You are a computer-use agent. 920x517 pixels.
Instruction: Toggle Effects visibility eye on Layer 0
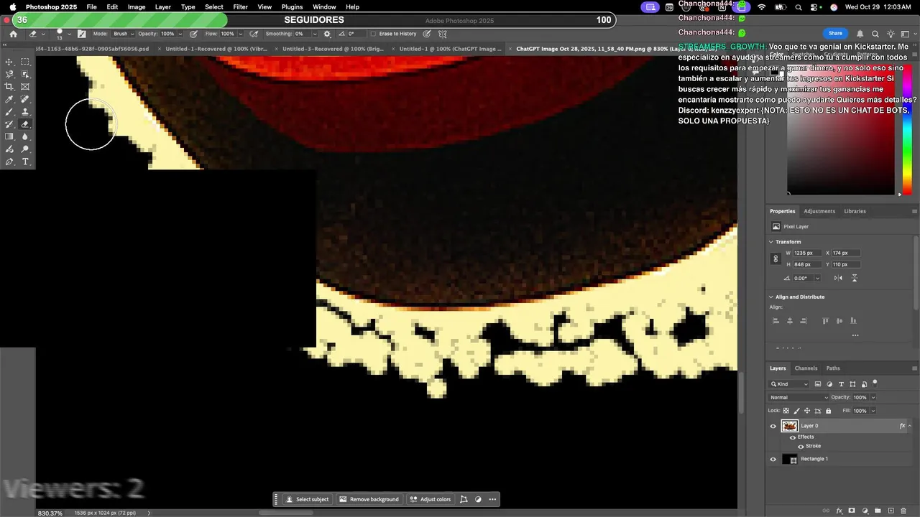[793, 437]
